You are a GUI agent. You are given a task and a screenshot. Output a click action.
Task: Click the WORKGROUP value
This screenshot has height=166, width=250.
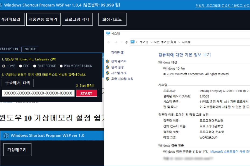click(209, 138)
